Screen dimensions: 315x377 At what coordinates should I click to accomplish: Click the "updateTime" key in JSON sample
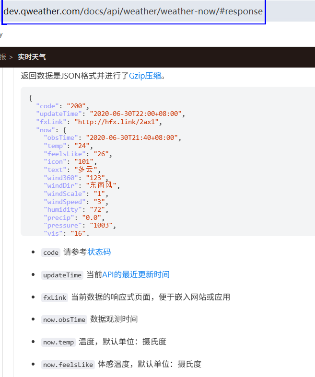click(x=59, y=114)
